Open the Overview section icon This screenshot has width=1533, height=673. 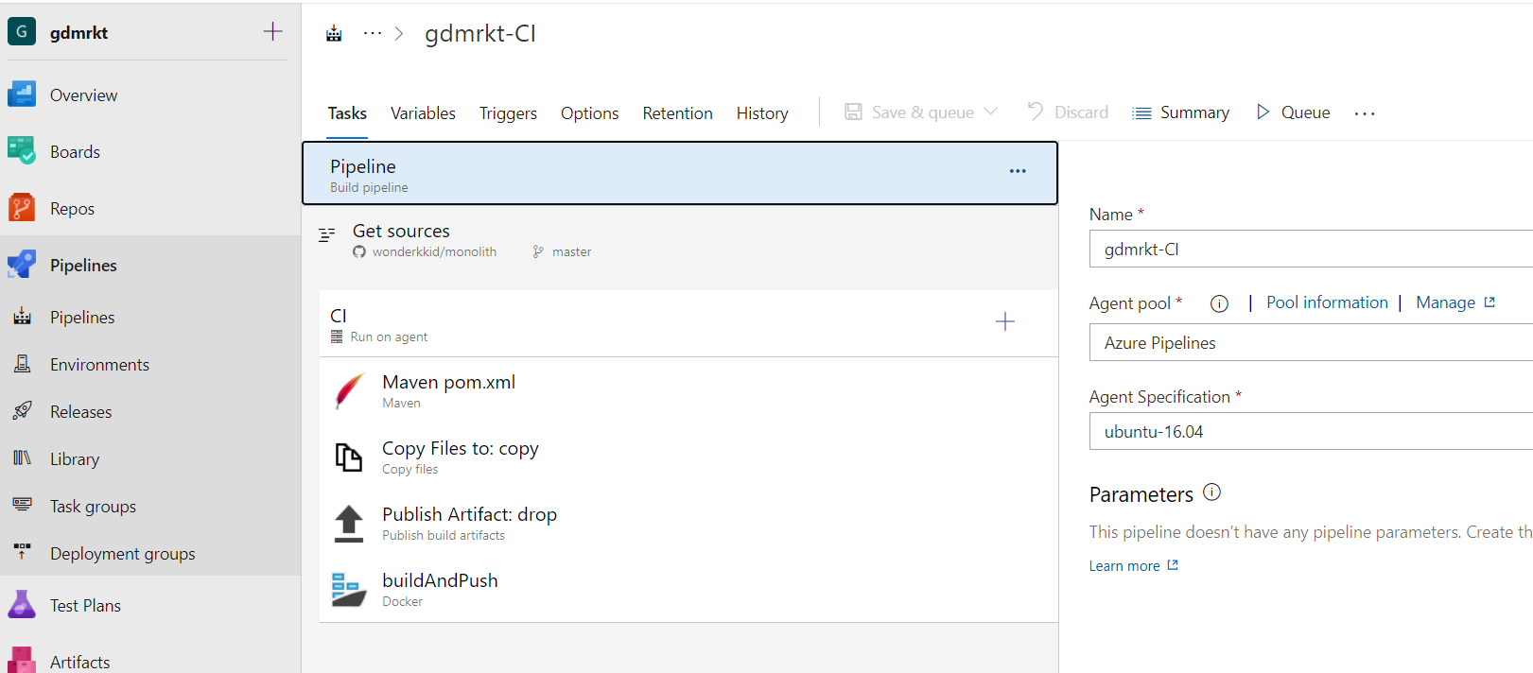[22, 95]
